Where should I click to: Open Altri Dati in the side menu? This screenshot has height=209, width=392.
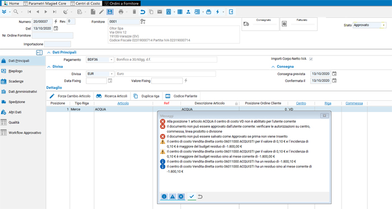pyautogui.click(x=15, y=112)
